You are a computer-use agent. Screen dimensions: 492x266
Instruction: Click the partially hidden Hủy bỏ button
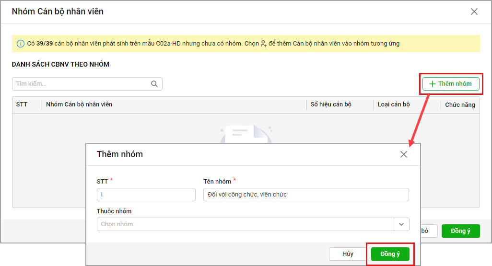tap(425, 231)
